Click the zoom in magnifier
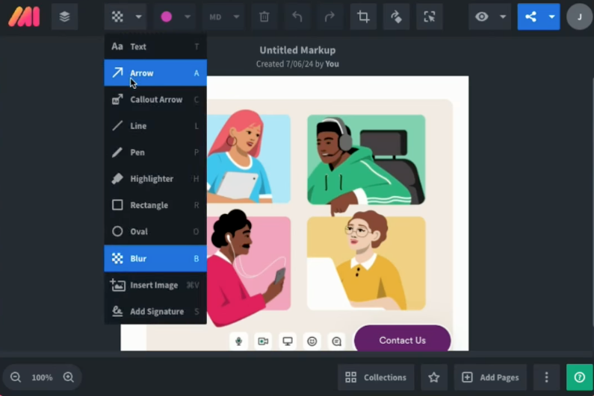The height and width of the screenshot is (396, 594). pos(69,377)
